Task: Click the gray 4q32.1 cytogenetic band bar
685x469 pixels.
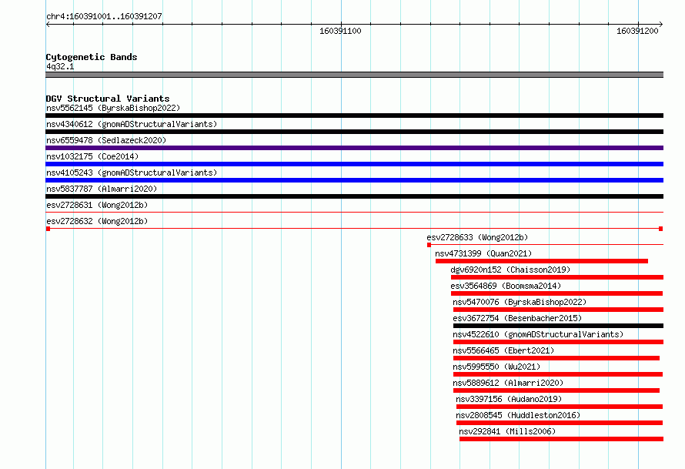Action: click(354, 75)
